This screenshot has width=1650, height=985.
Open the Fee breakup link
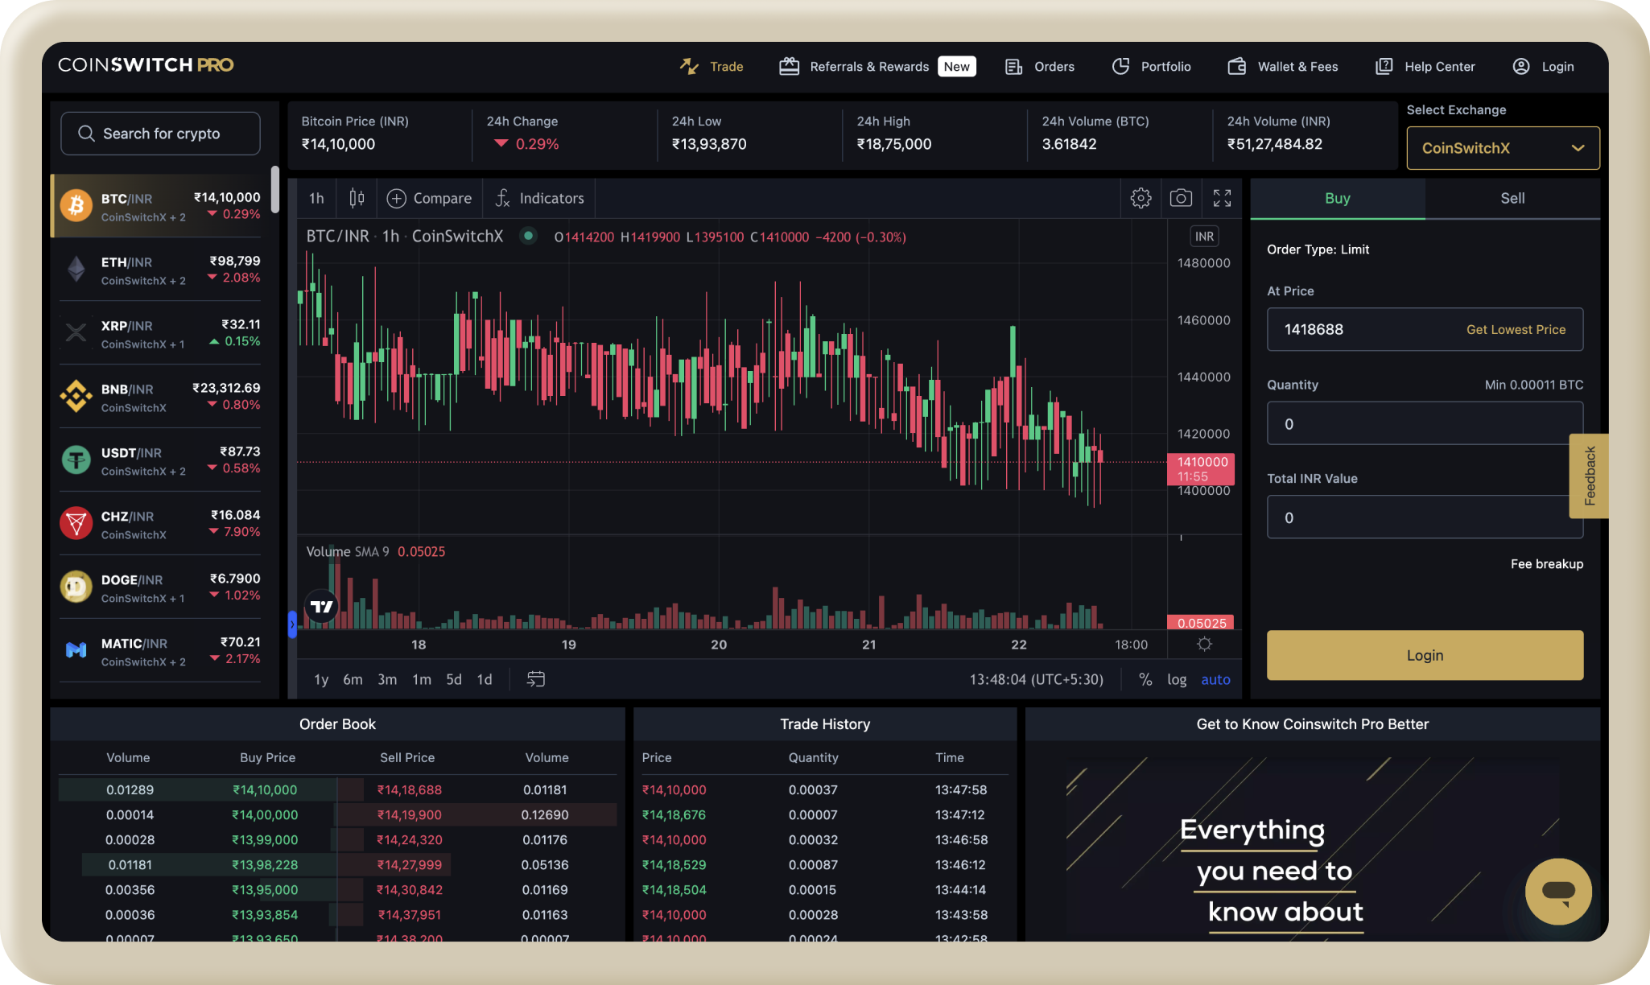pyautogui.click(x=1546, y=563)
